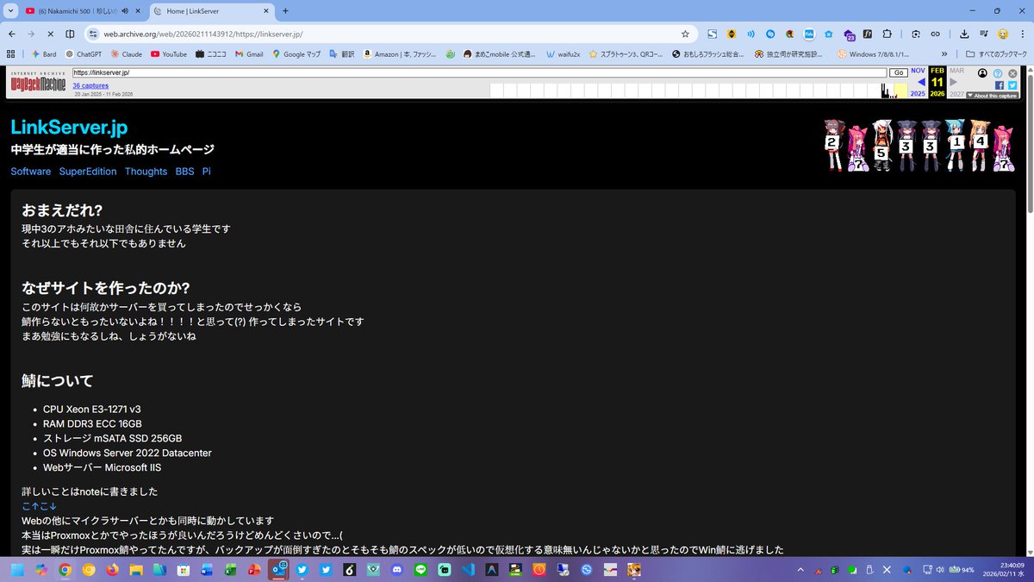This screenshot has height=582, width=1034.
Task: Click the copy-link chain toolbar icon
Action: coord(935,34)
